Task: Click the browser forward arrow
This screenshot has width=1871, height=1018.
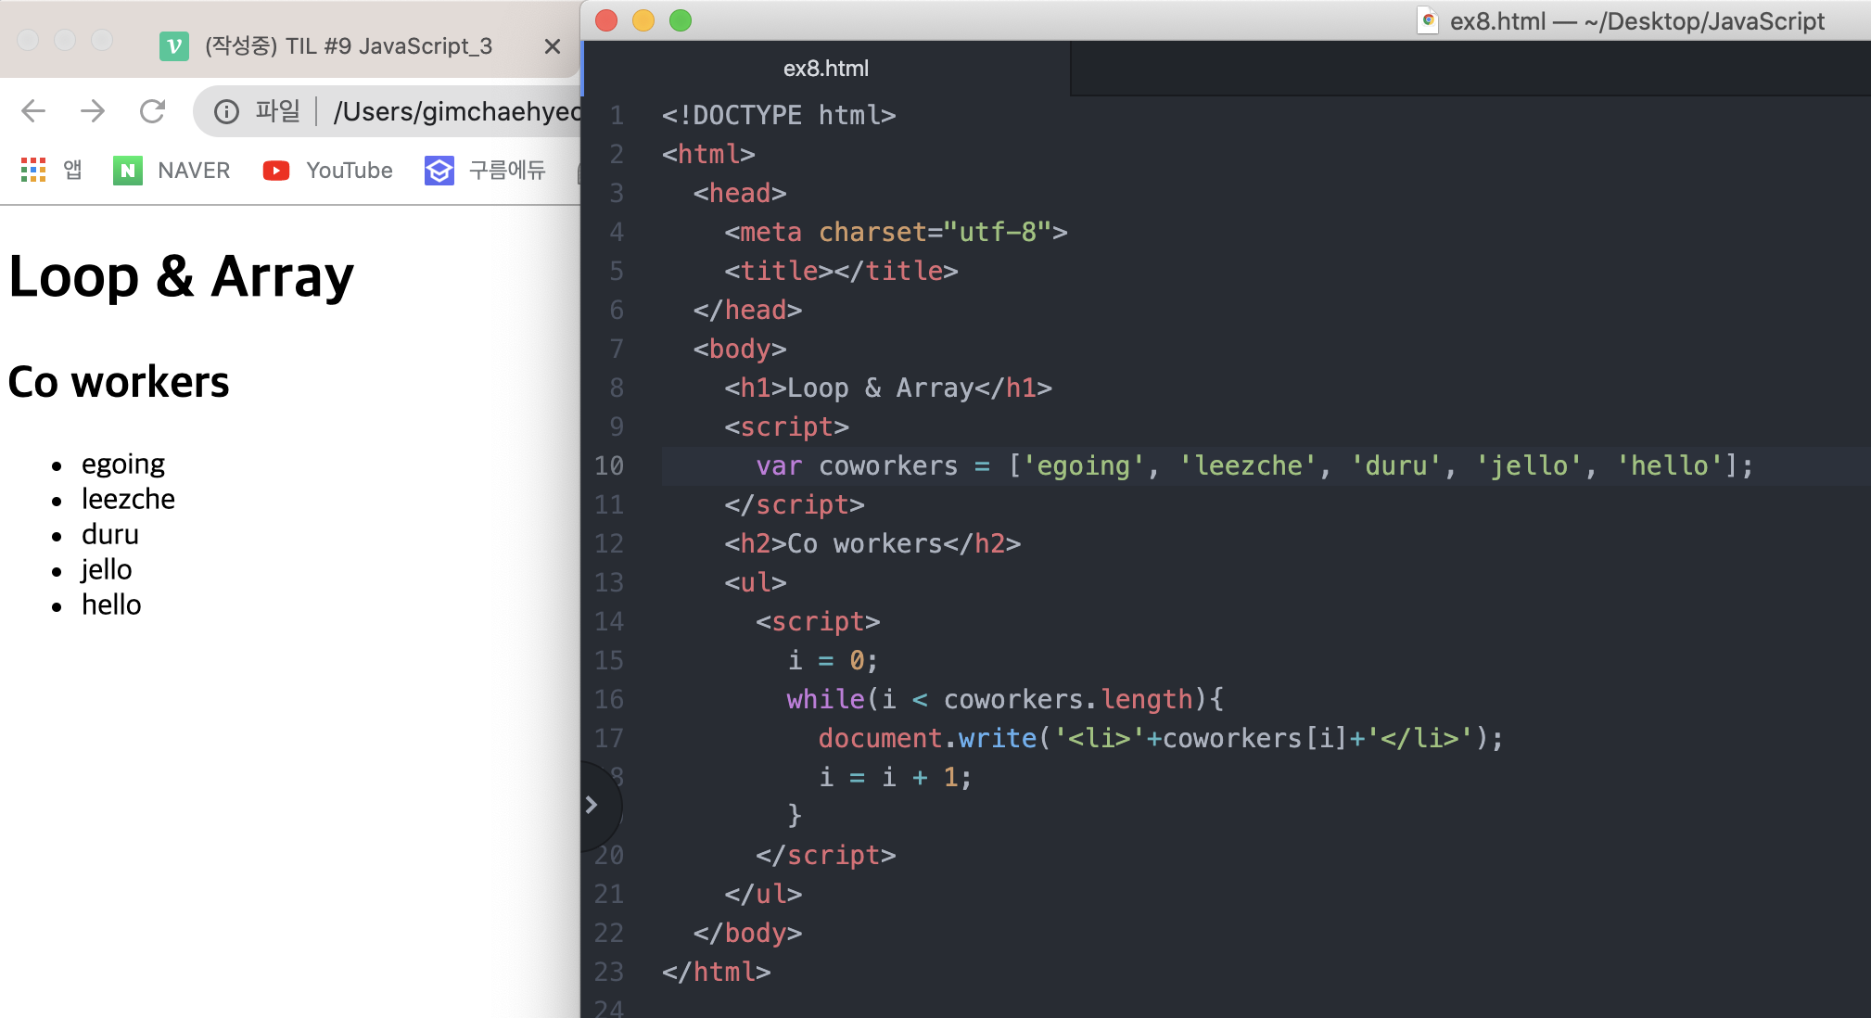Action: [93, 111]
